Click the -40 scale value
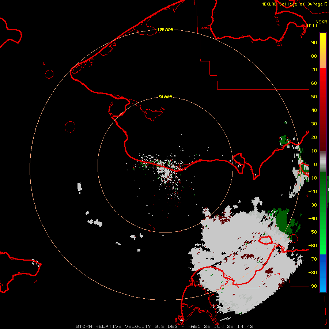The height and width of the screenshot is (329, 329). pos(313,219)
